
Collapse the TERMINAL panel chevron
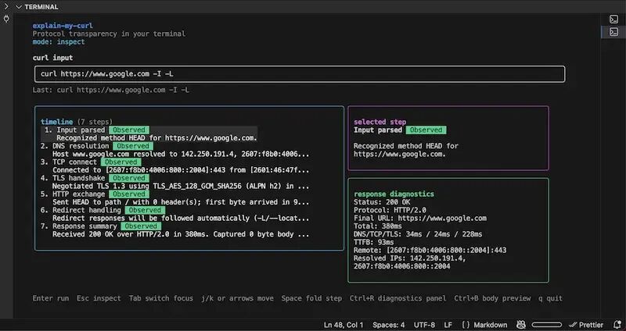pyautogui.click(x=18, y=7)
